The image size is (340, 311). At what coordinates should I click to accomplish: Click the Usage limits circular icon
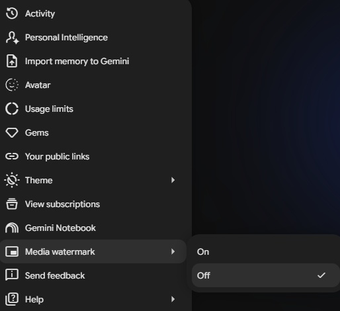click(x=12, y=109)
